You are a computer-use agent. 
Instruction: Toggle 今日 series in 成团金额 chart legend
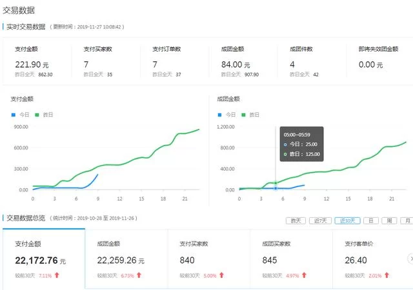pyautogui.click(x=227, y=115)
